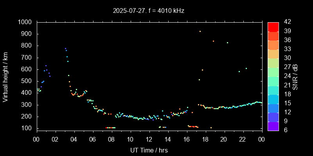Choose the blue swatch between 12 and 15 dB
313x156 pixels.
(273, 108)
